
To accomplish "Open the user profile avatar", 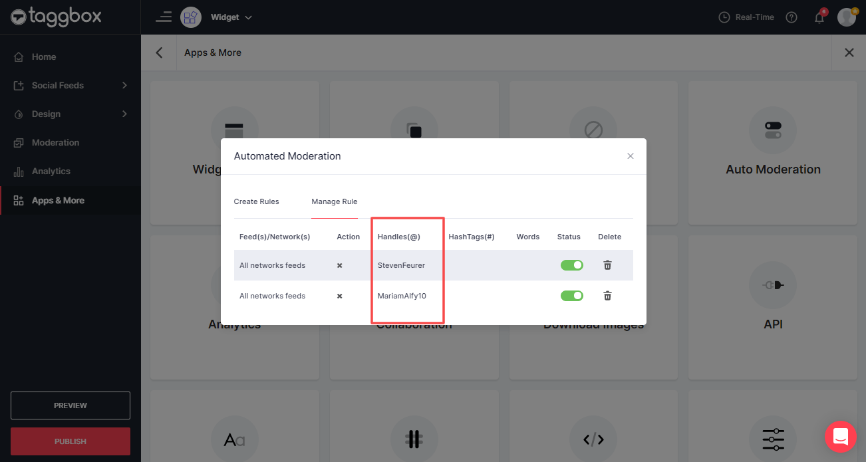I will (x=846, y=17).
